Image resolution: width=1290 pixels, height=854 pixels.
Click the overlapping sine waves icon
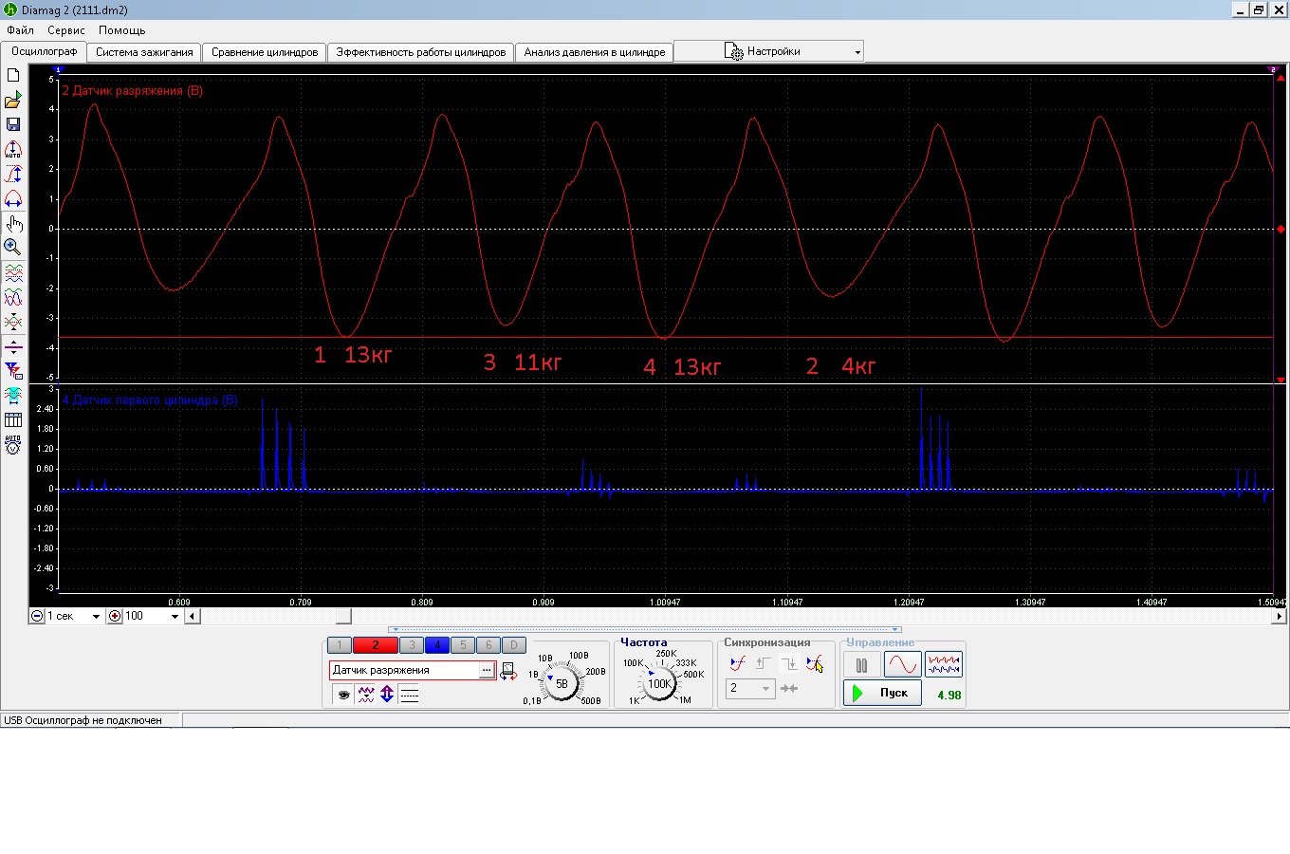pyautogui.click(x=13, y=298)
